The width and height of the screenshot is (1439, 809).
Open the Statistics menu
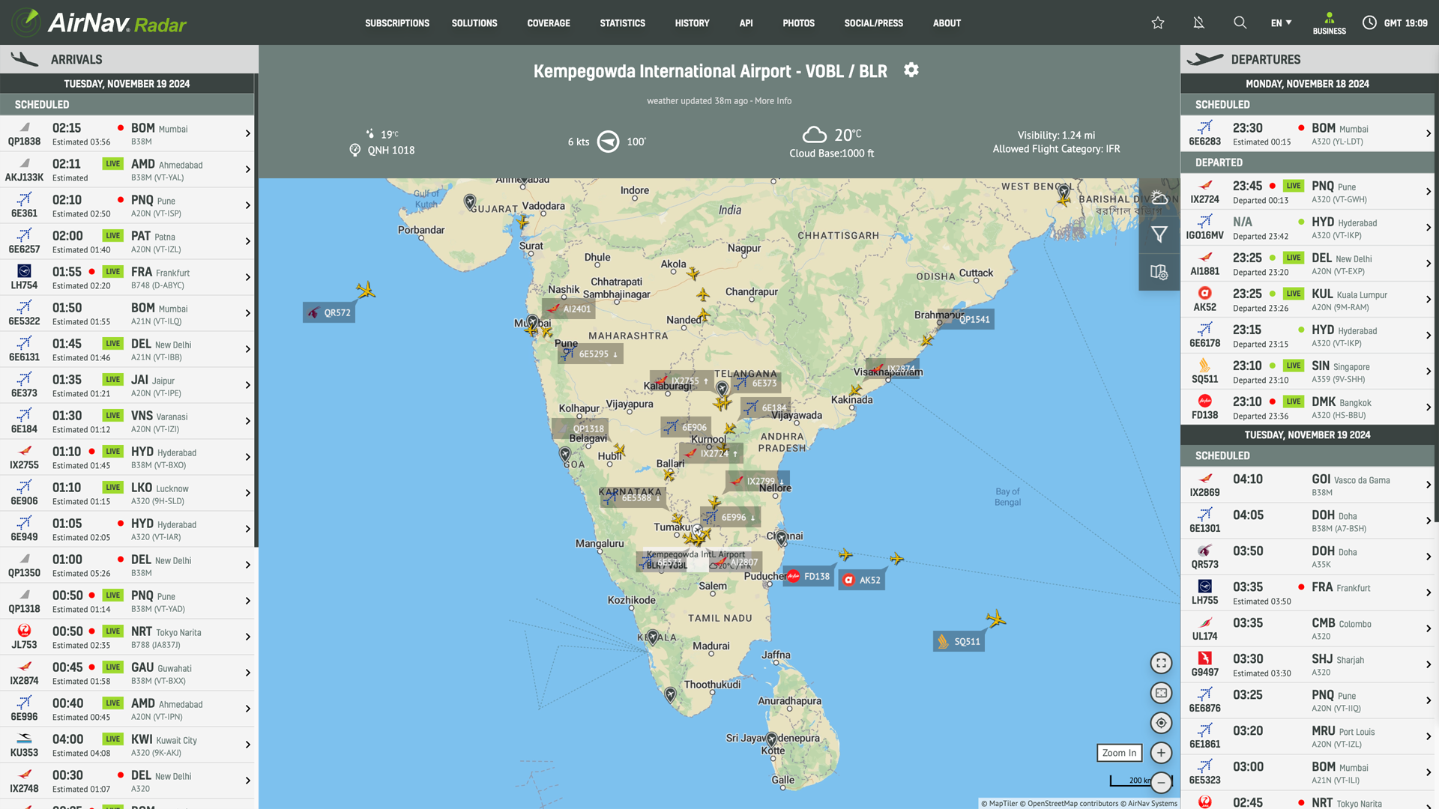tap(622, 23)
